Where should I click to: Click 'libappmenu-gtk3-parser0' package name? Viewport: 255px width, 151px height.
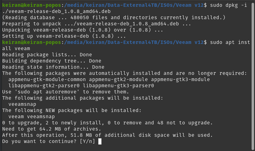click(119, 86)
